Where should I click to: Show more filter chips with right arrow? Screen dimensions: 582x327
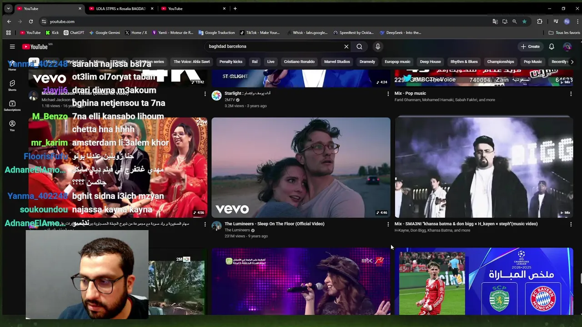pyautogui.click(x=572, y=62)
